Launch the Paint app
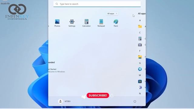The width and height of the screenshot is (194, 109). click(x=116, y=23)
